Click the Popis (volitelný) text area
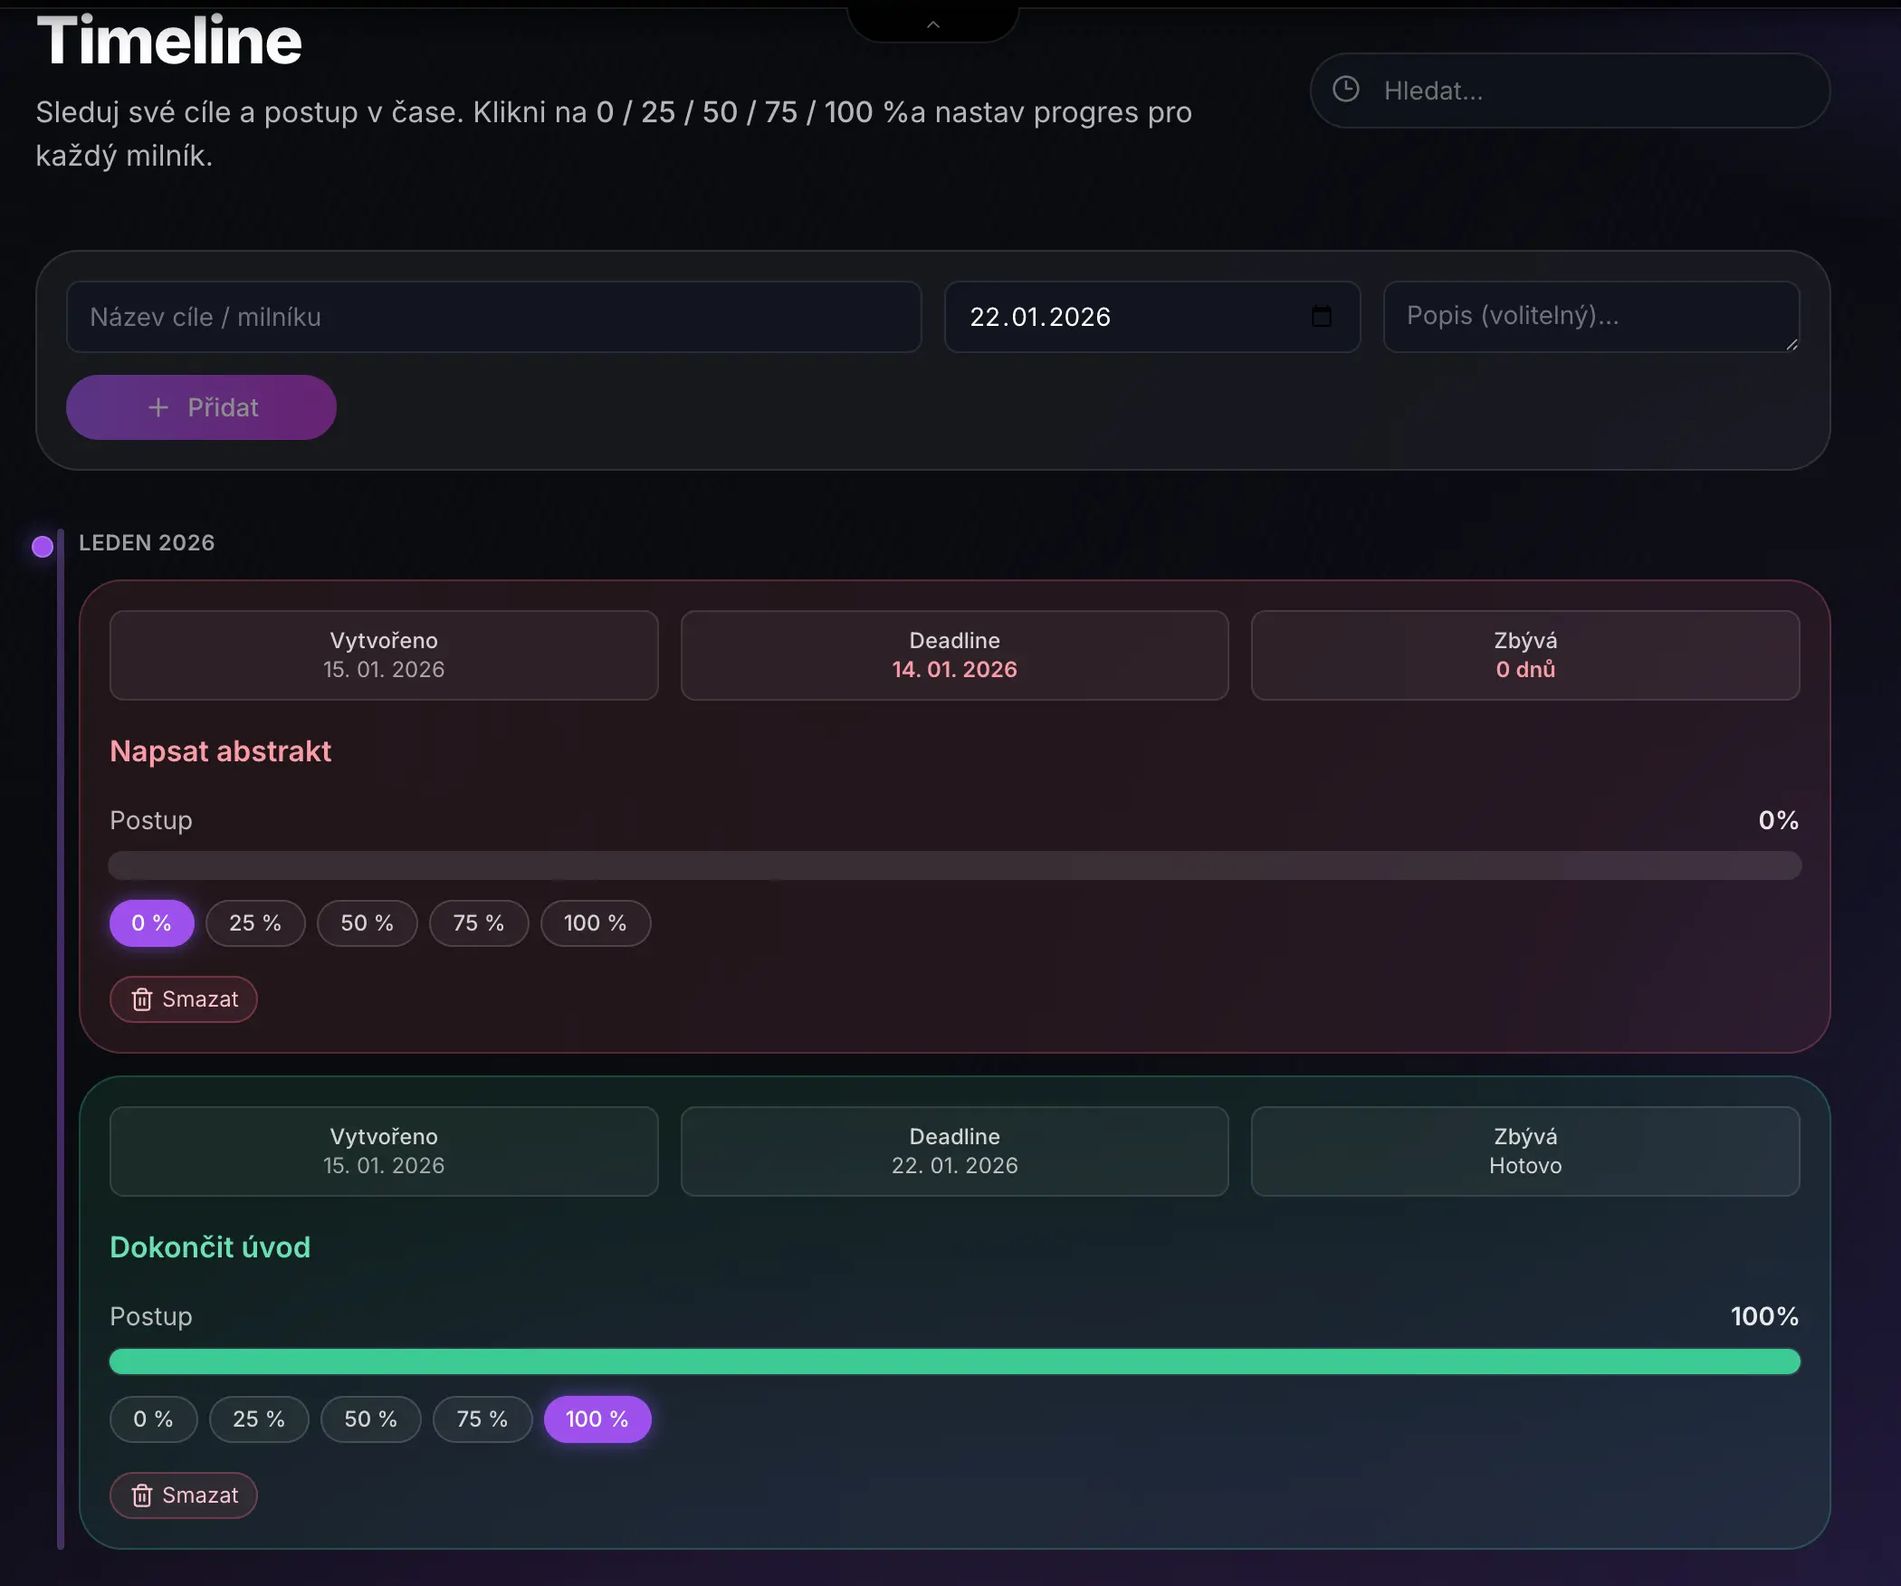Image resolution: width=1901 pixels, height=1586 pixels. pos(1589,316)
